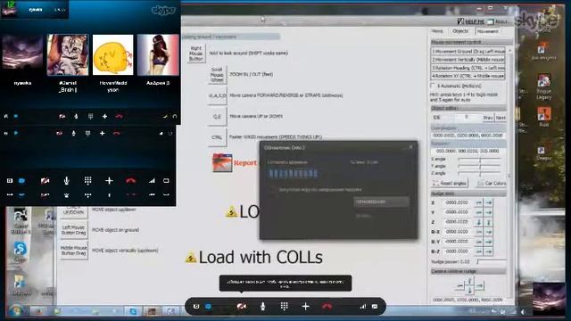Select the yellow emoticon avatar participant
This screenshot has width=571, height=321.
[113, 55]
